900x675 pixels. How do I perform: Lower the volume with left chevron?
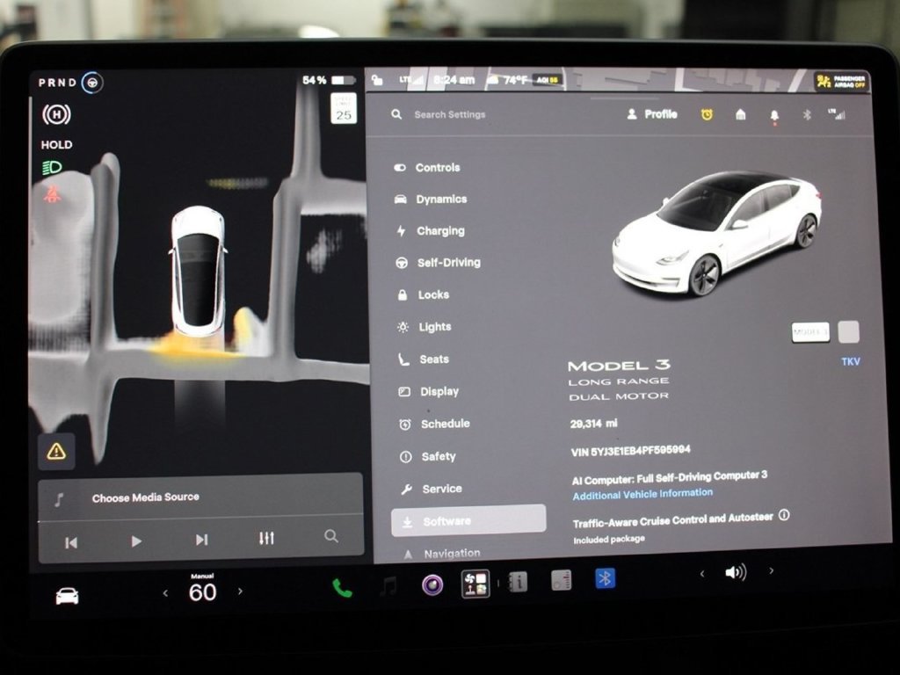point(702,573)
